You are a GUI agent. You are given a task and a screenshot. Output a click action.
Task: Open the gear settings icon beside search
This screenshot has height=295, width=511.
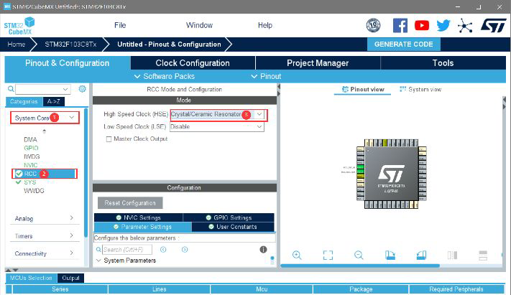tap(83, 89)
